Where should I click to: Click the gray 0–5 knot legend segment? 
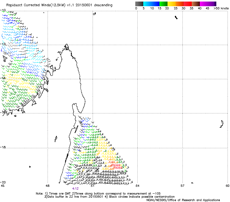(139, 4)
